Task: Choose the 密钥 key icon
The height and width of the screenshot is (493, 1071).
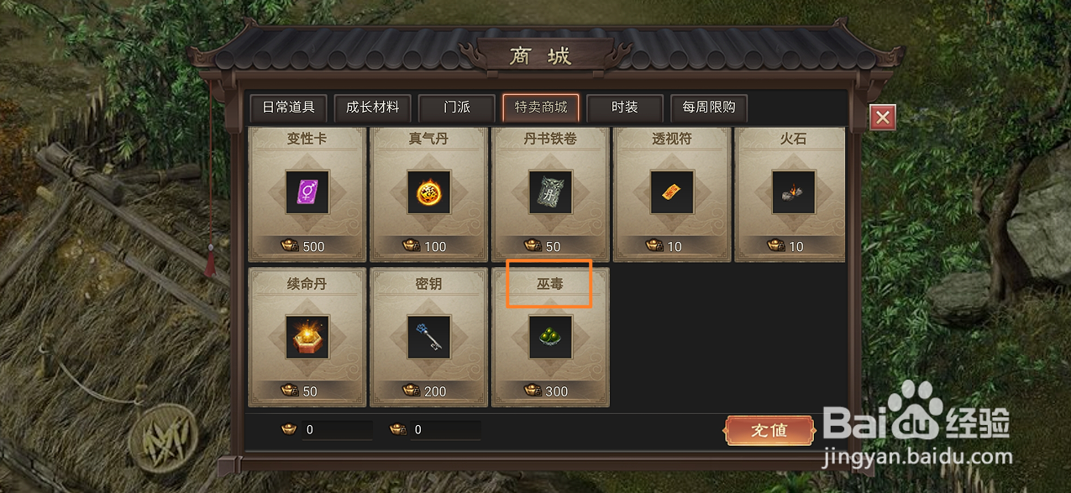Action: pyautogui.click(x=429, y=337)
